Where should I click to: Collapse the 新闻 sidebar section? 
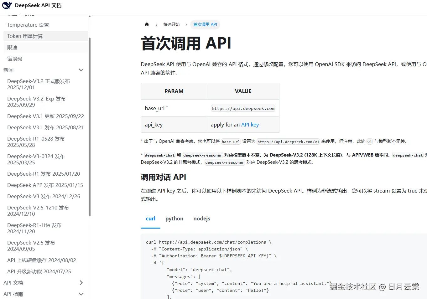pyautogui.click(x=81, y=70)
